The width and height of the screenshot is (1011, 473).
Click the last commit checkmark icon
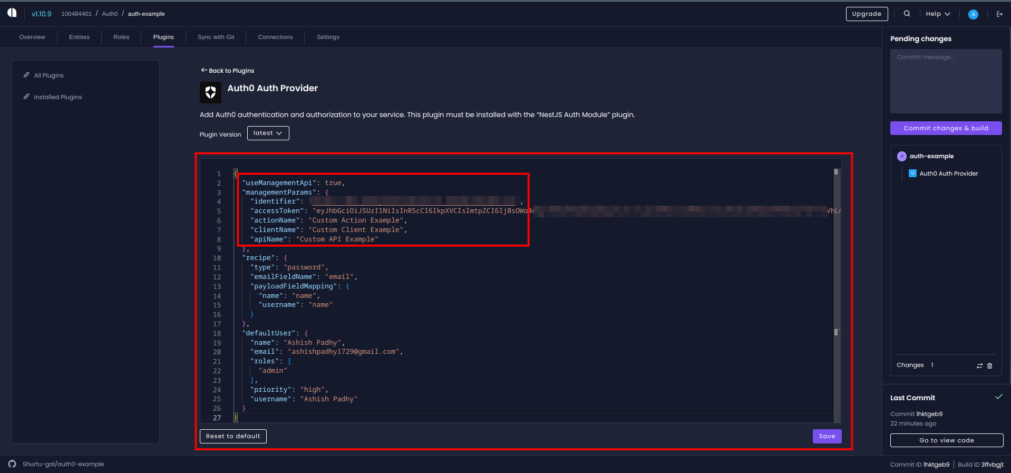tap(998, 397)
